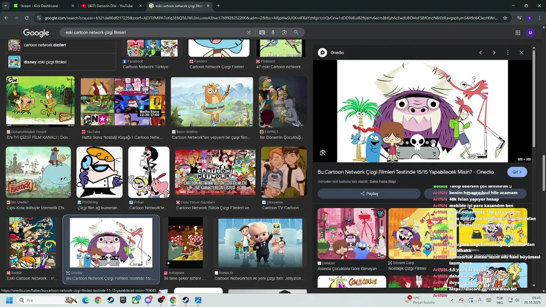The image size is (546, 307).
Task: Open the Camp Lazlo DonanımHaber Forum image
Action: [40, 101]
